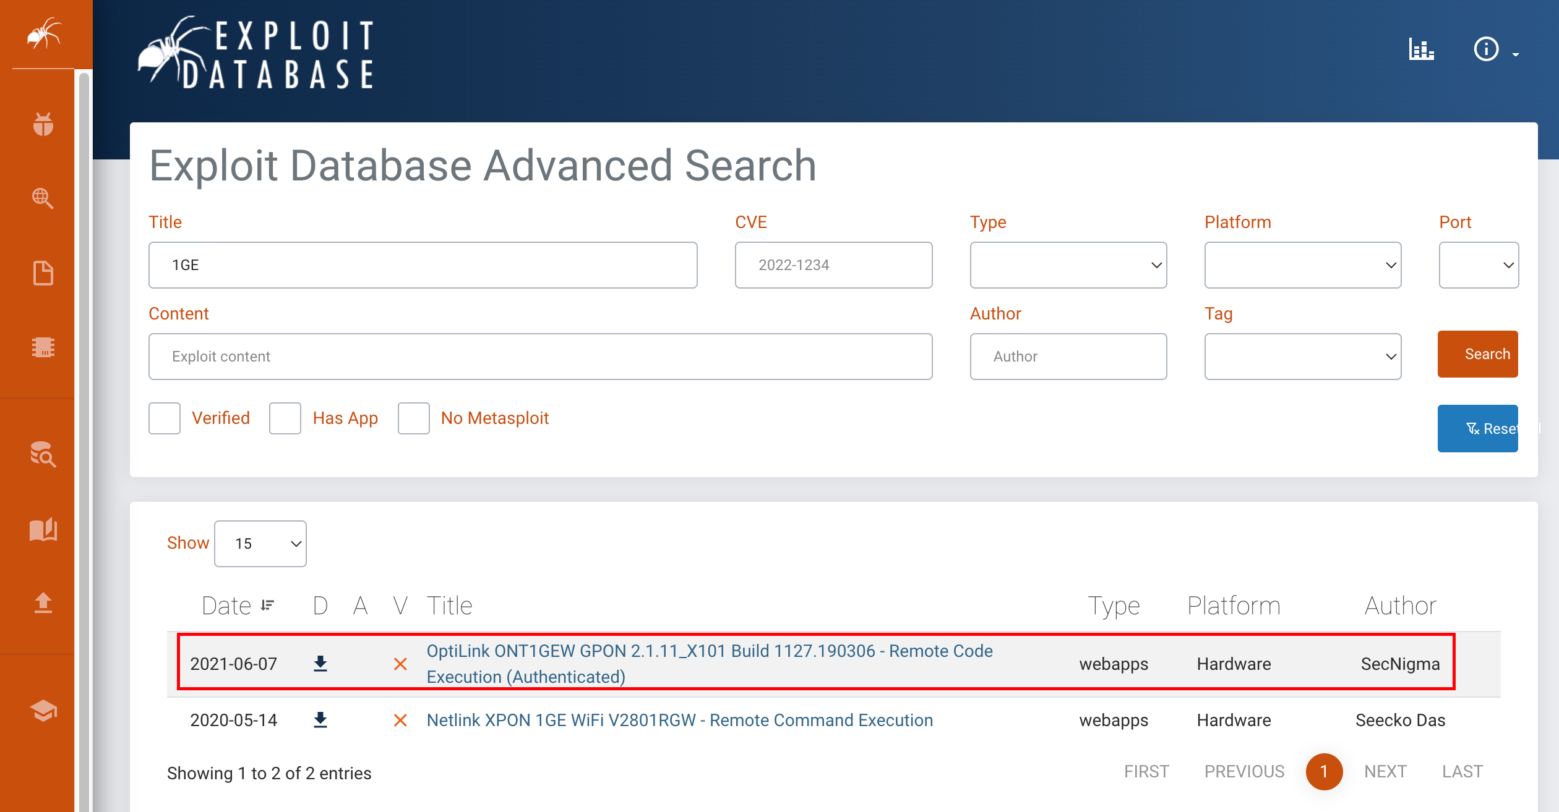1559x812 pixels.
Task: Expand the Type dropdown
Action: click(1068, 265)
